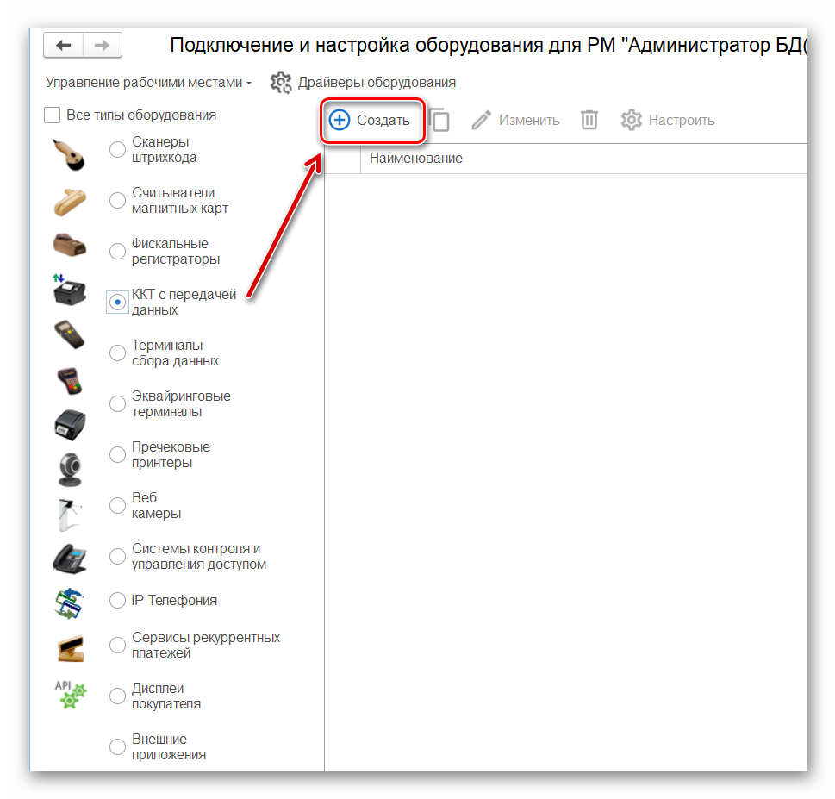Click the 'Настроить' toolbar button

[x=668, y=120]
